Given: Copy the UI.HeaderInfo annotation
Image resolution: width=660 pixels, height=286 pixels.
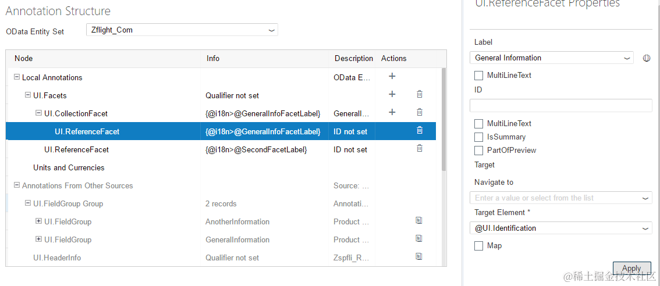Looking at the screenshot, I should pos(419,256).
